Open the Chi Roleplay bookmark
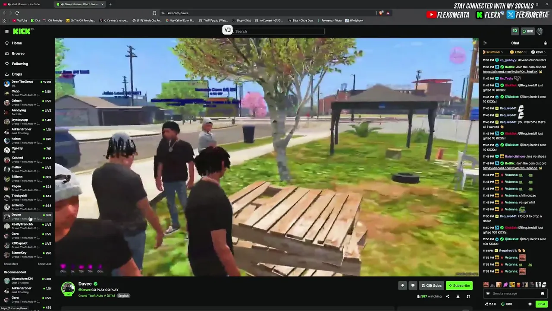 coord(53,20)
